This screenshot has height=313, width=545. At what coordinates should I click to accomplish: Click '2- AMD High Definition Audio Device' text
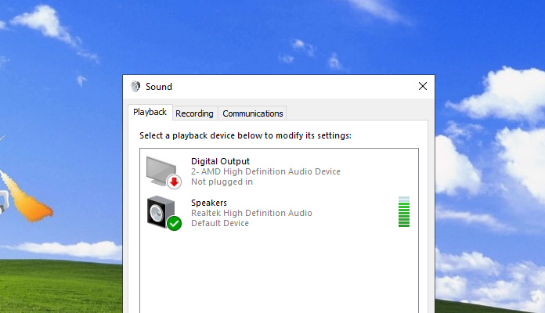(265, 171)
